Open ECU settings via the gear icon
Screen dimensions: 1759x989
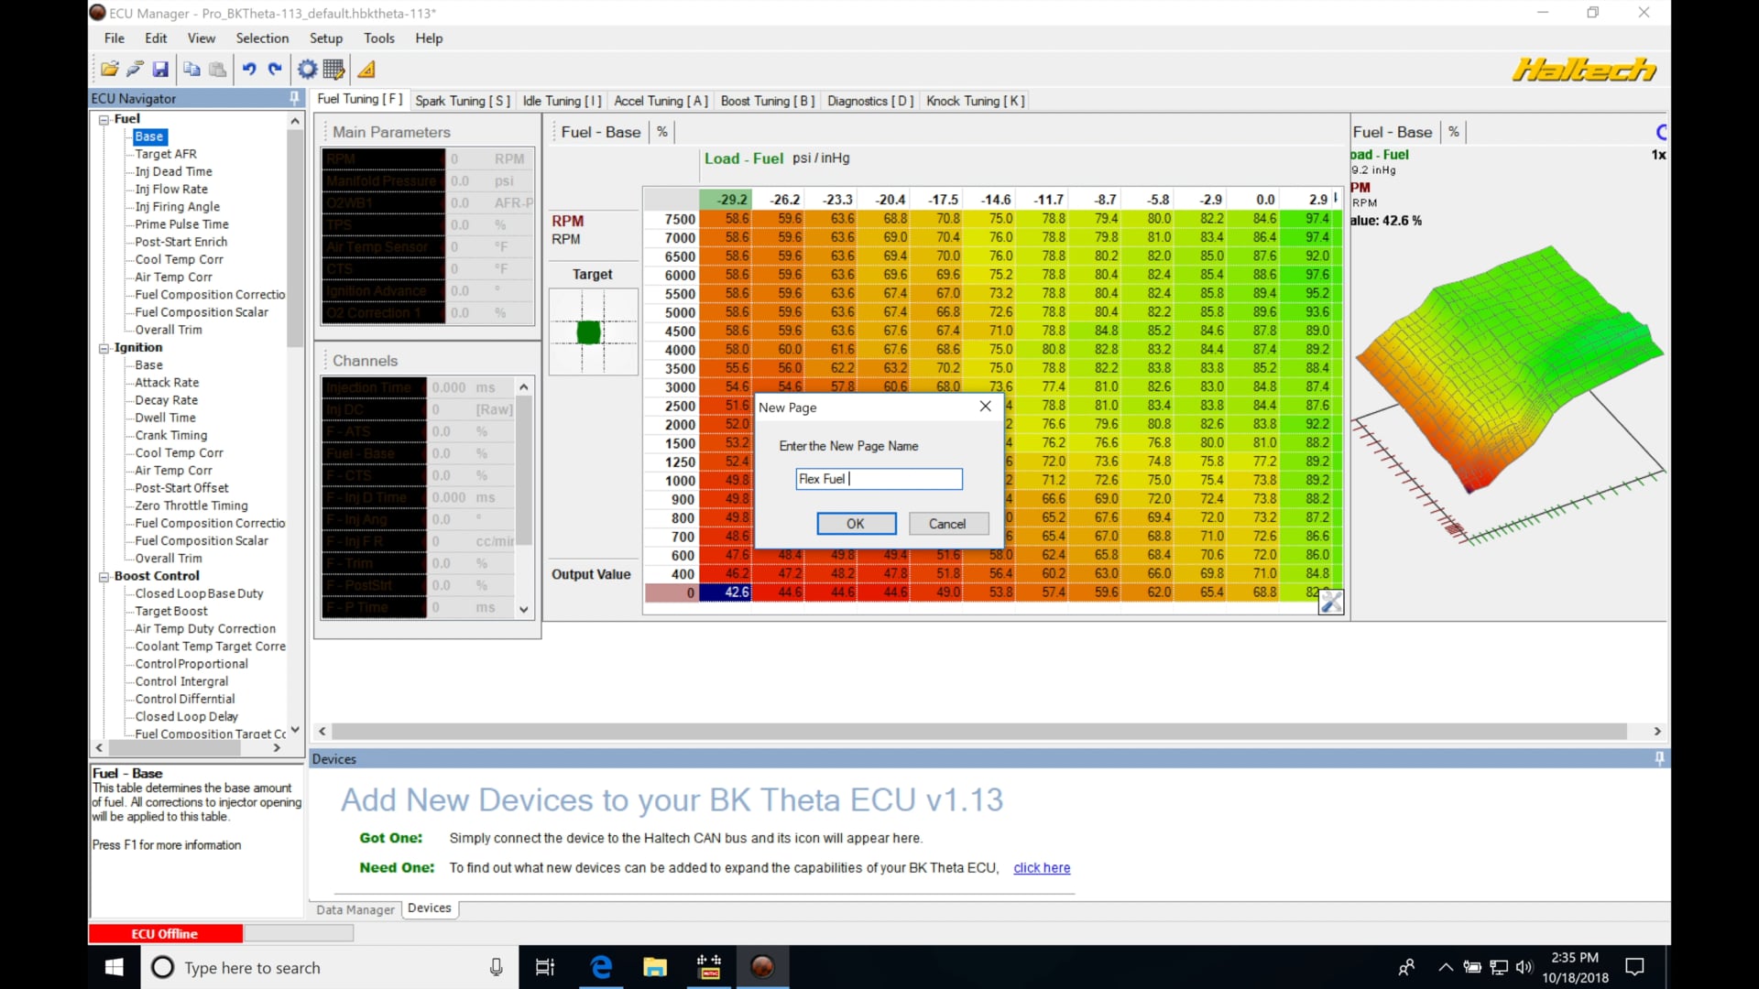point(306,69)
